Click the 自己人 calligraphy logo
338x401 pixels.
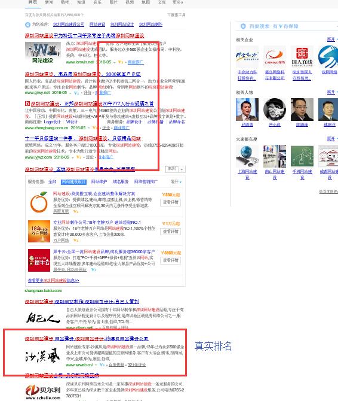[43, 318]
